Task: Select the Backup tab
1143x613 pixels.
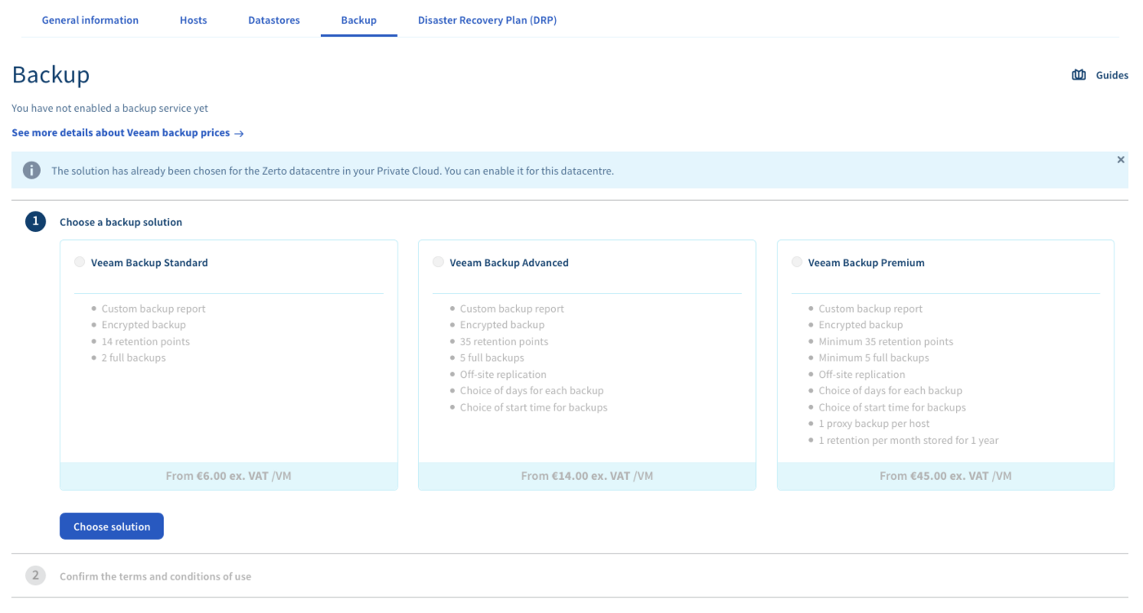Action: [358, 20]
